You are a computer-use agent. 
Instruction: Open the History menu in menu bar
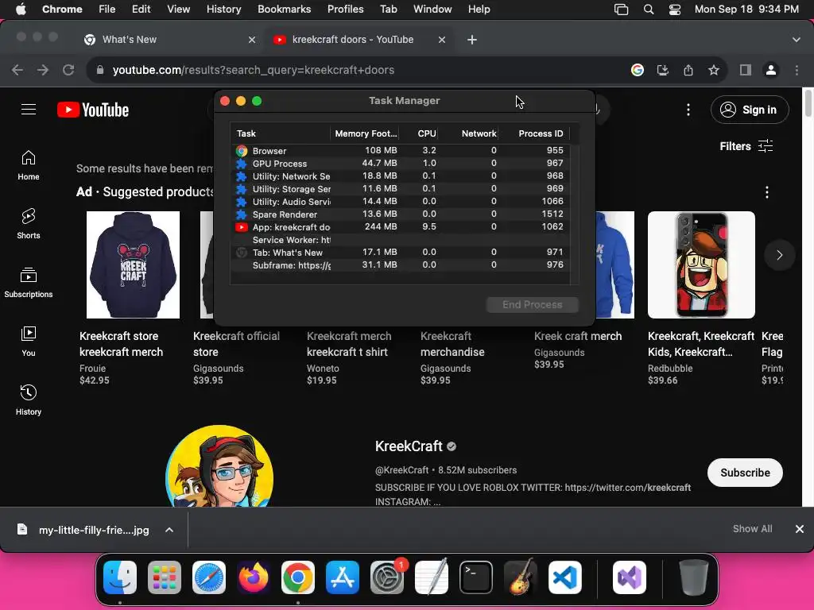pyautogui.click(x=223, y=10)
